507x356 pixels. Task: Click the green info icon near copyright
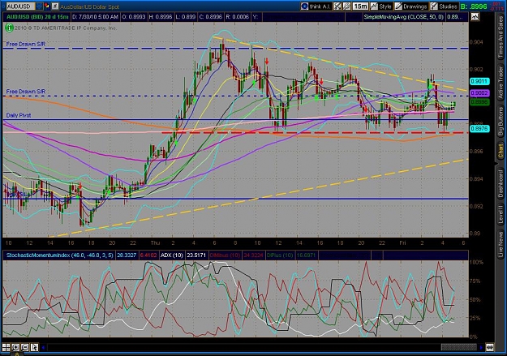pos(9,28)
